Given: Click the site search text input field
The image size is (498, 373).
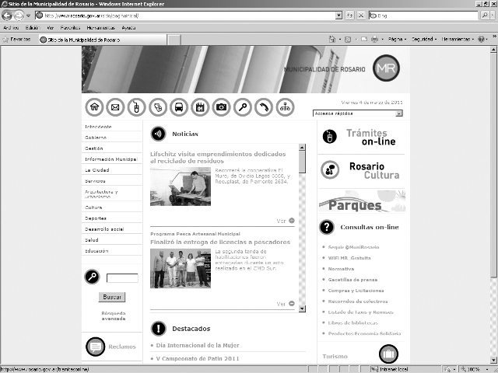Looking at the screenshot, I should 122,278.
